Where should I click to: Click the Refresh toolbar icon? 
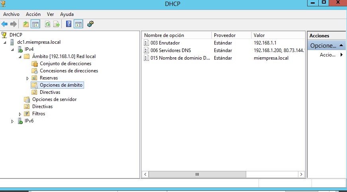pos(47,24)
